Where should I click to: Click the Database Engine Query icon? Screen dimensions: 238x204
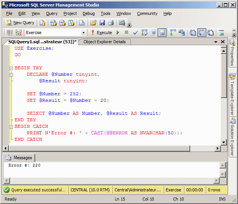click(x=42, y=23)
